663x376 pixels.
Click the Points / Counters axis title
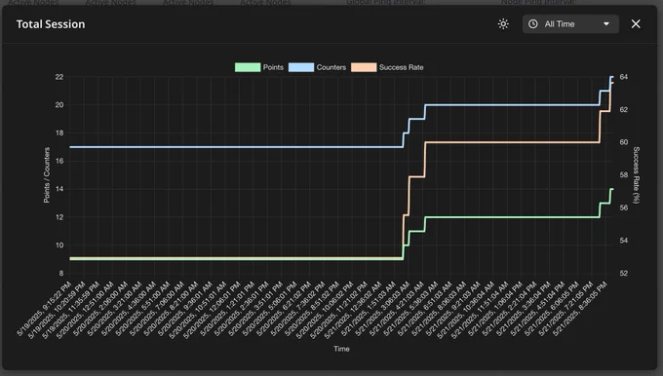pyautogui.click(x=47, y=175)
